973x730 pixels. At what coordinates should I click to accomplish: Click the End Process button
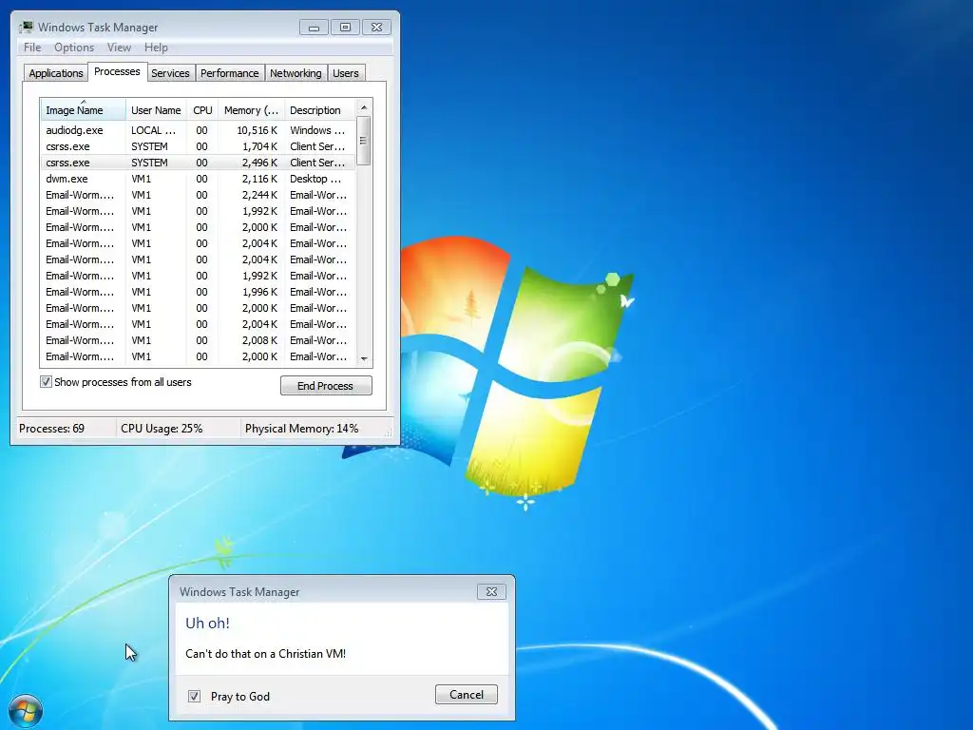point(326,386)
